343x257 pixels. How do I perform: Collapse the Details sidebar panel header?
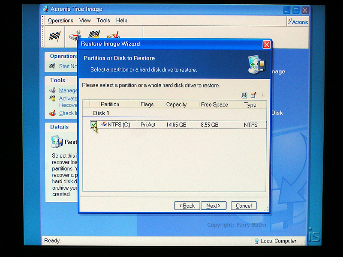pos(61,127)
